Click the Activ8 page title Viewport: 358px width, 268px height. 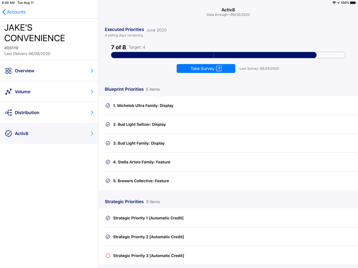pos(228,10)
